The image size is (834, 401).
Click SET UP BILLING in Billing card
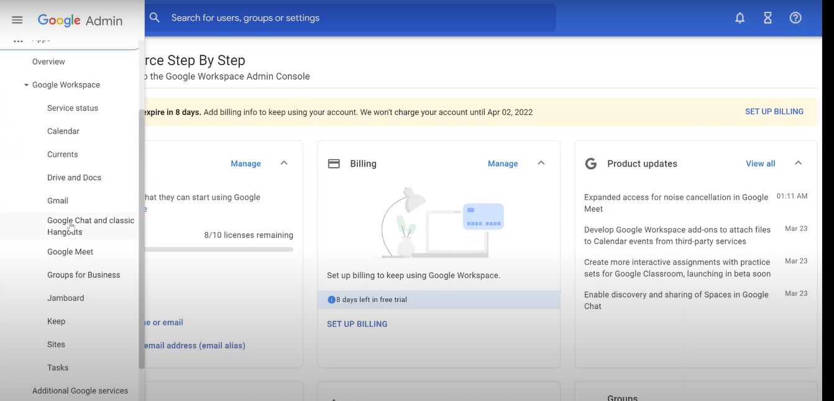point(357,324)
